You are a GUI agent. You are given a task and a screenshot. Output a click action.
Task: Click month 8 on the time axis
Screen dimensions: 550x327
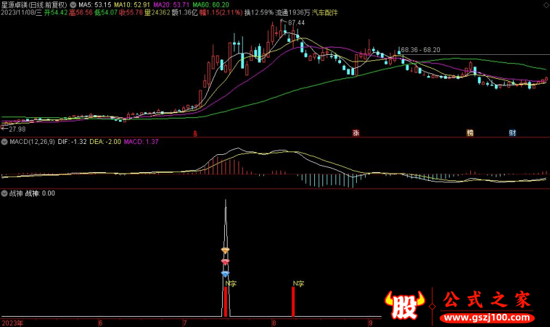(274, 323)
